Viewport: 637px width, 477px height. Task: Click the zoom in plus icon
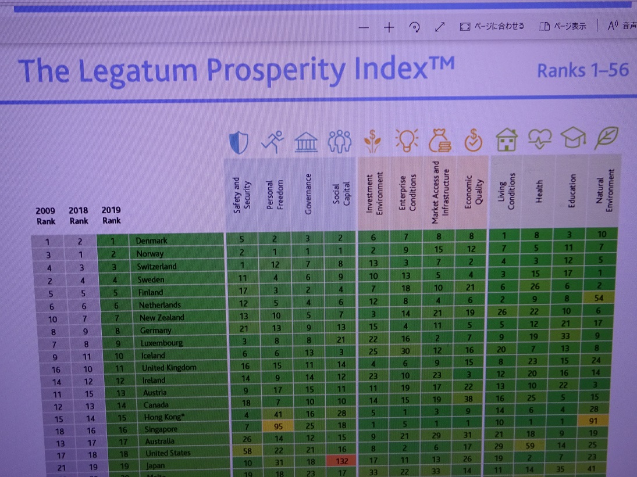click(389, 27)
